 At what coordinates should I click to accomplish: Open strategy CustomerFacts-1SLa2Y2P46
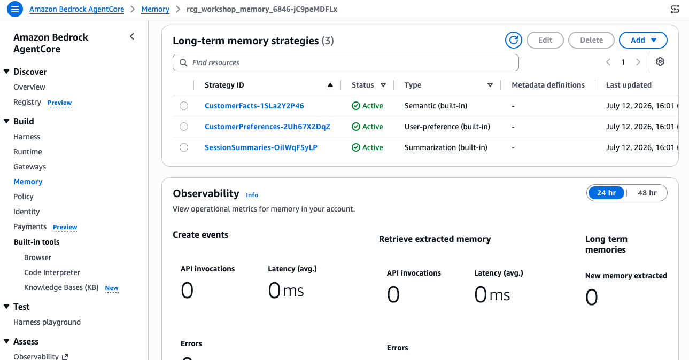point(254,106)
